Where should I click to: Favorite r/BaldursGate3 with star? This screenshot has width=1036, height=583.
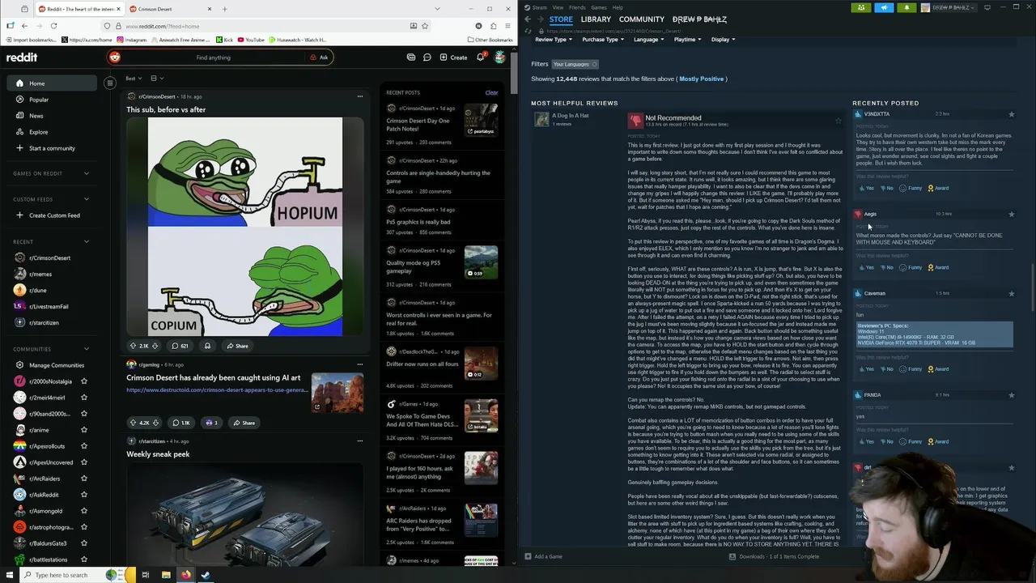coord(83,543)
